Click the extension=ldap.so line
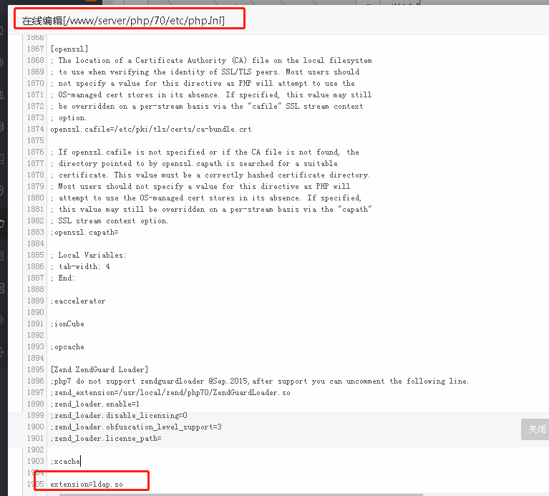 point(87,485)
